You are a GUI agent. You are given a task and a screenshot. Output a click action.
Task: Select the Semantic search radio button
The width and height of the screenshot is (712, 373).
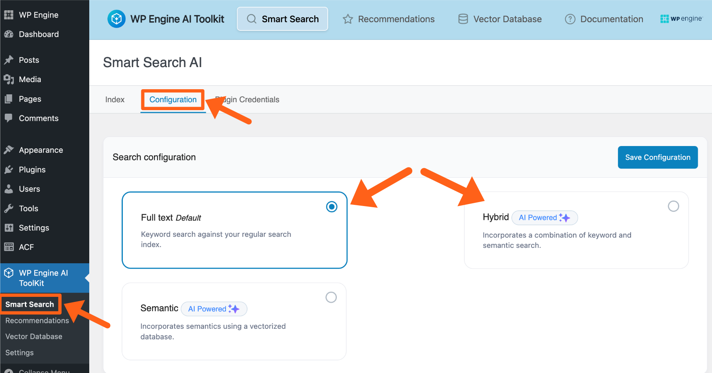[331, 297]
